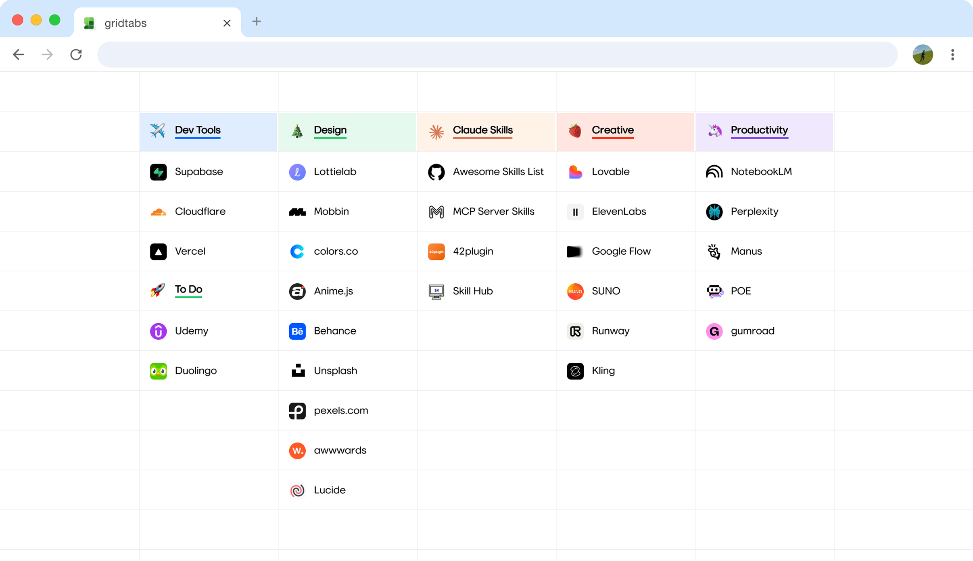Open the SUNO icon
Image resolution: width=973 pixels, height=561 pixels.
(575, 291)
